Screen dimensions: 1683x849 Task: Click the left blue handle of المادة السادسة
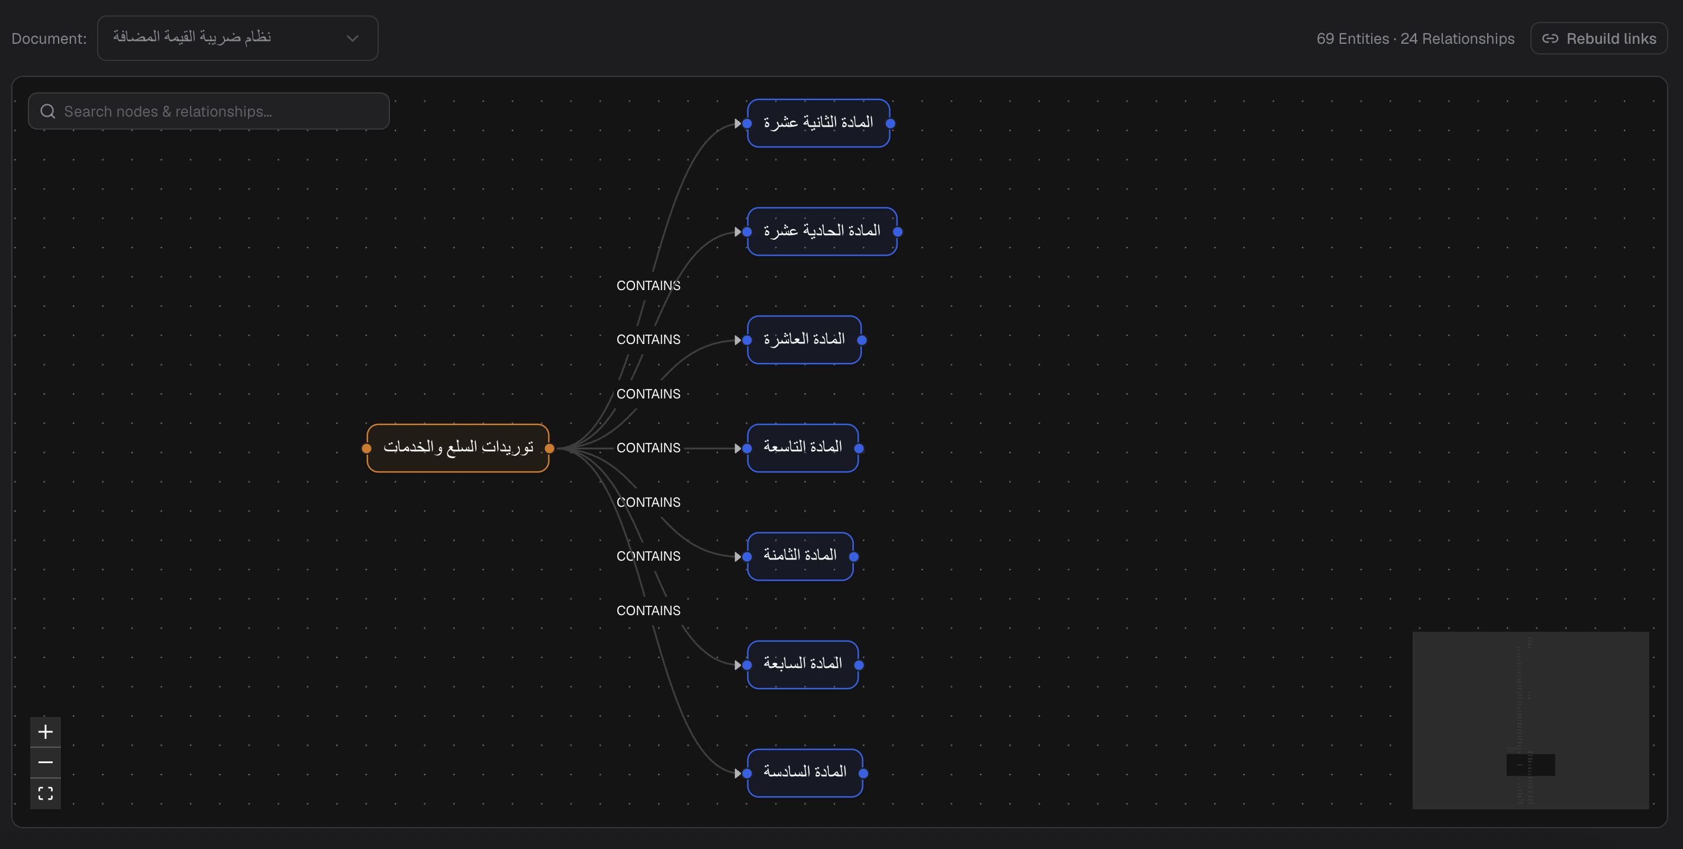tap(747, 773)
